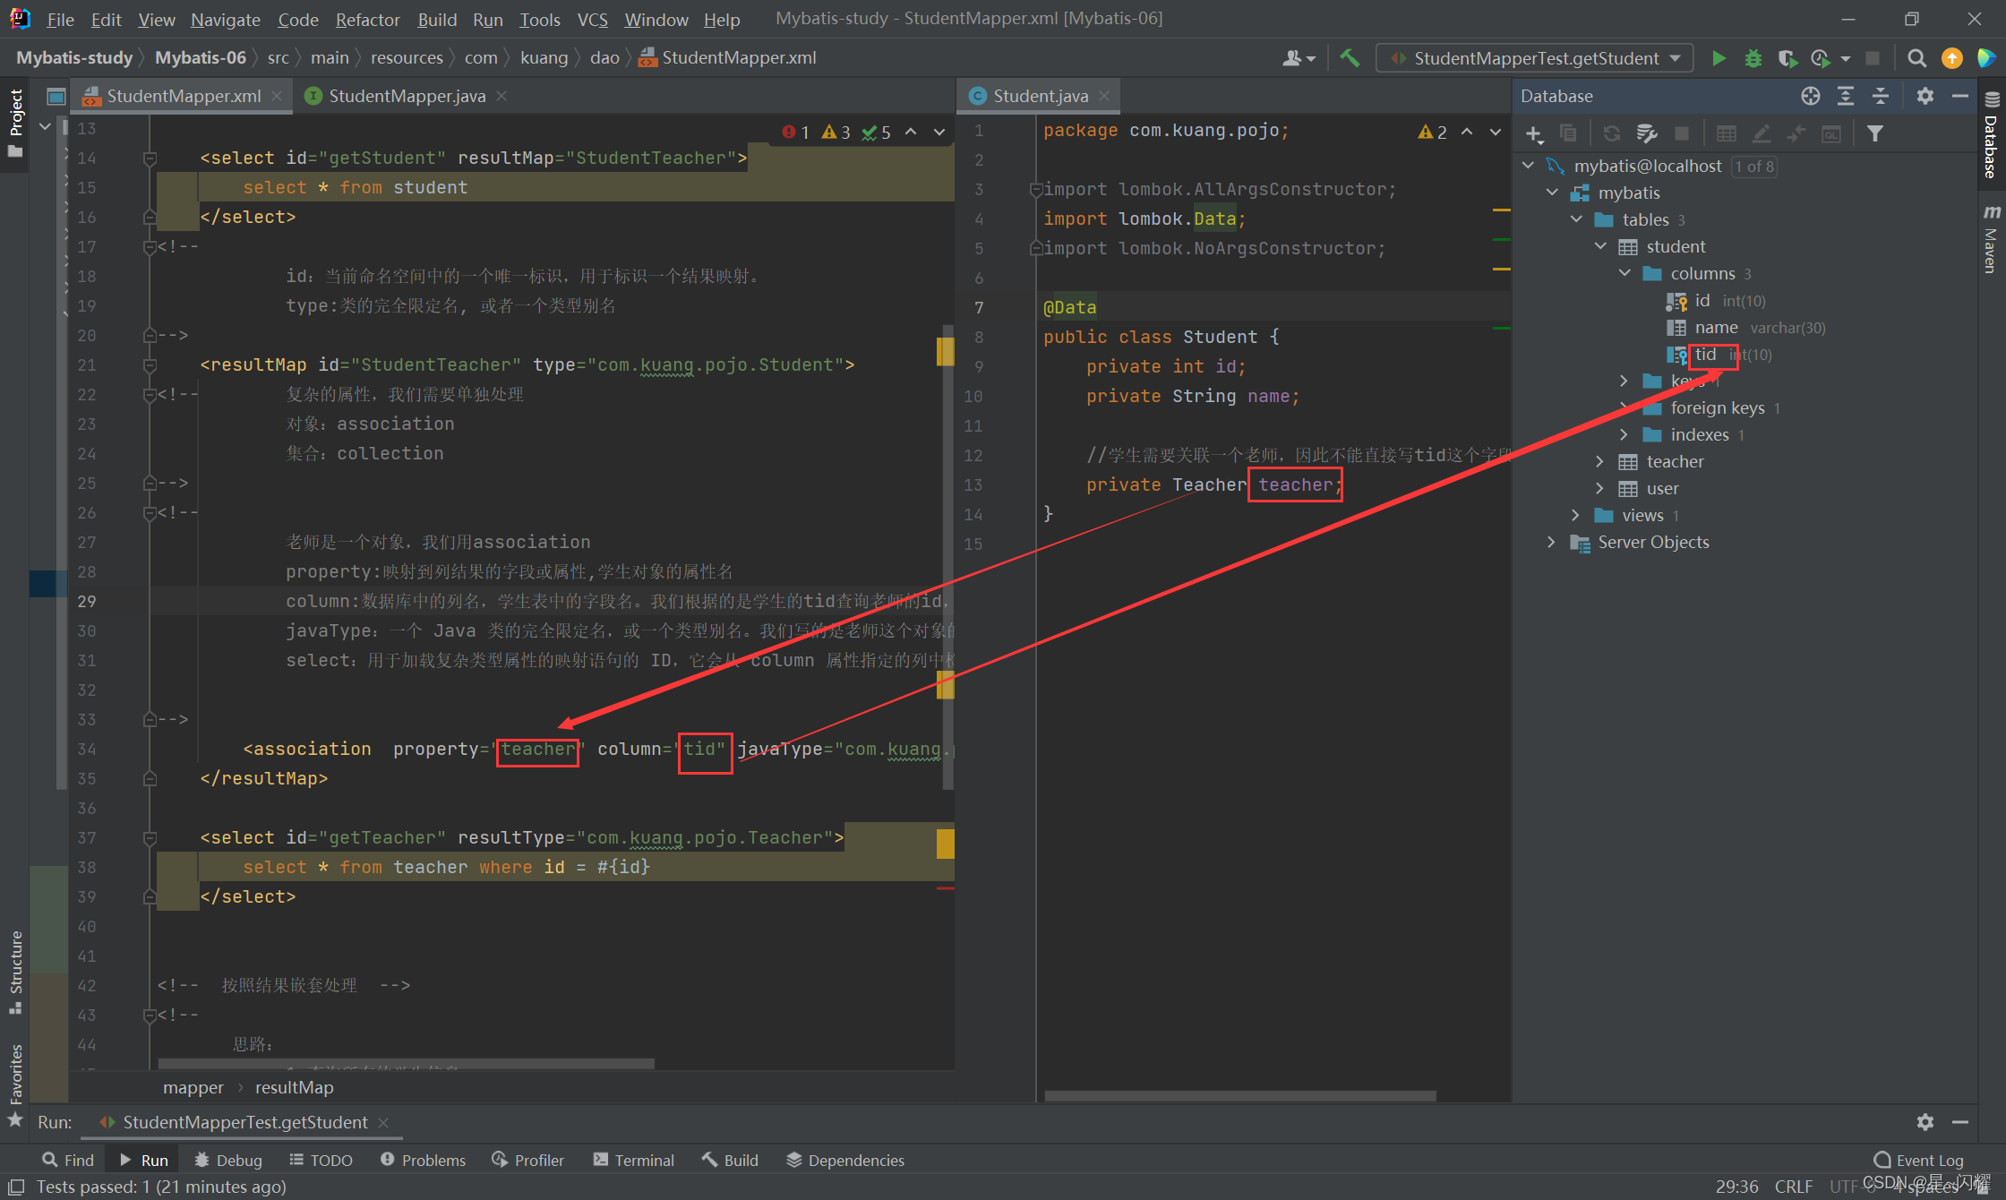The image size is (2006, 1200).
Task: Toggle fold on line 37 getTeacher select
Action: click(x=150, y=838)
